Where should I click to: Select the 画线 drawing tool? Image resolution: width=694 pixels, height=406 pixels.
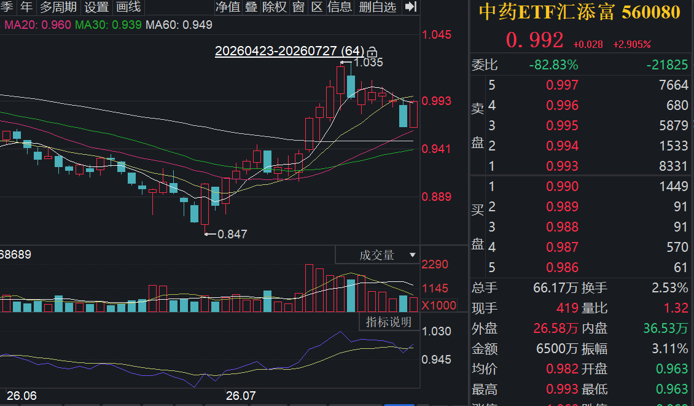(x=128, y=7)
